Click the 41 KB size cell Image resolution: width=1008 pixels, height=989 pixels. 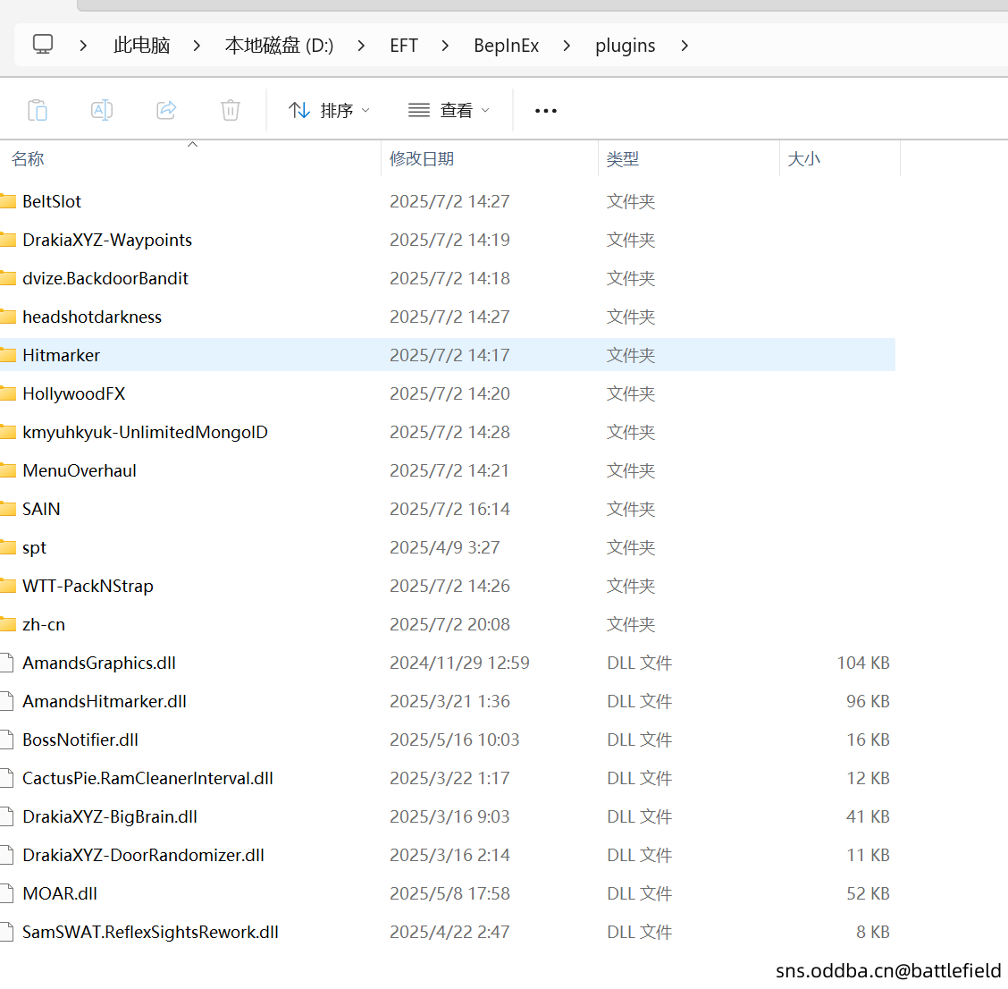(x=868, y=816)
